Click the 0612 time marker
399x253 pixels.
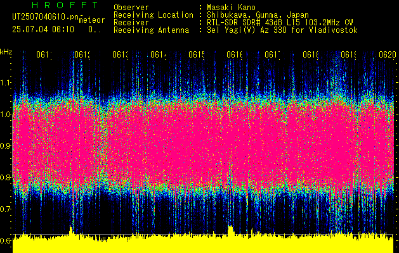pos(82,55)
